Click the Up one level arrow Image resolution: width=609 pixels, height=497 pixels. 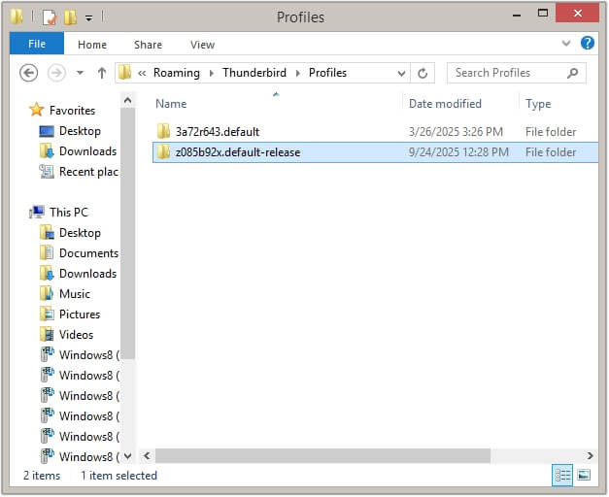click(100, 73)
